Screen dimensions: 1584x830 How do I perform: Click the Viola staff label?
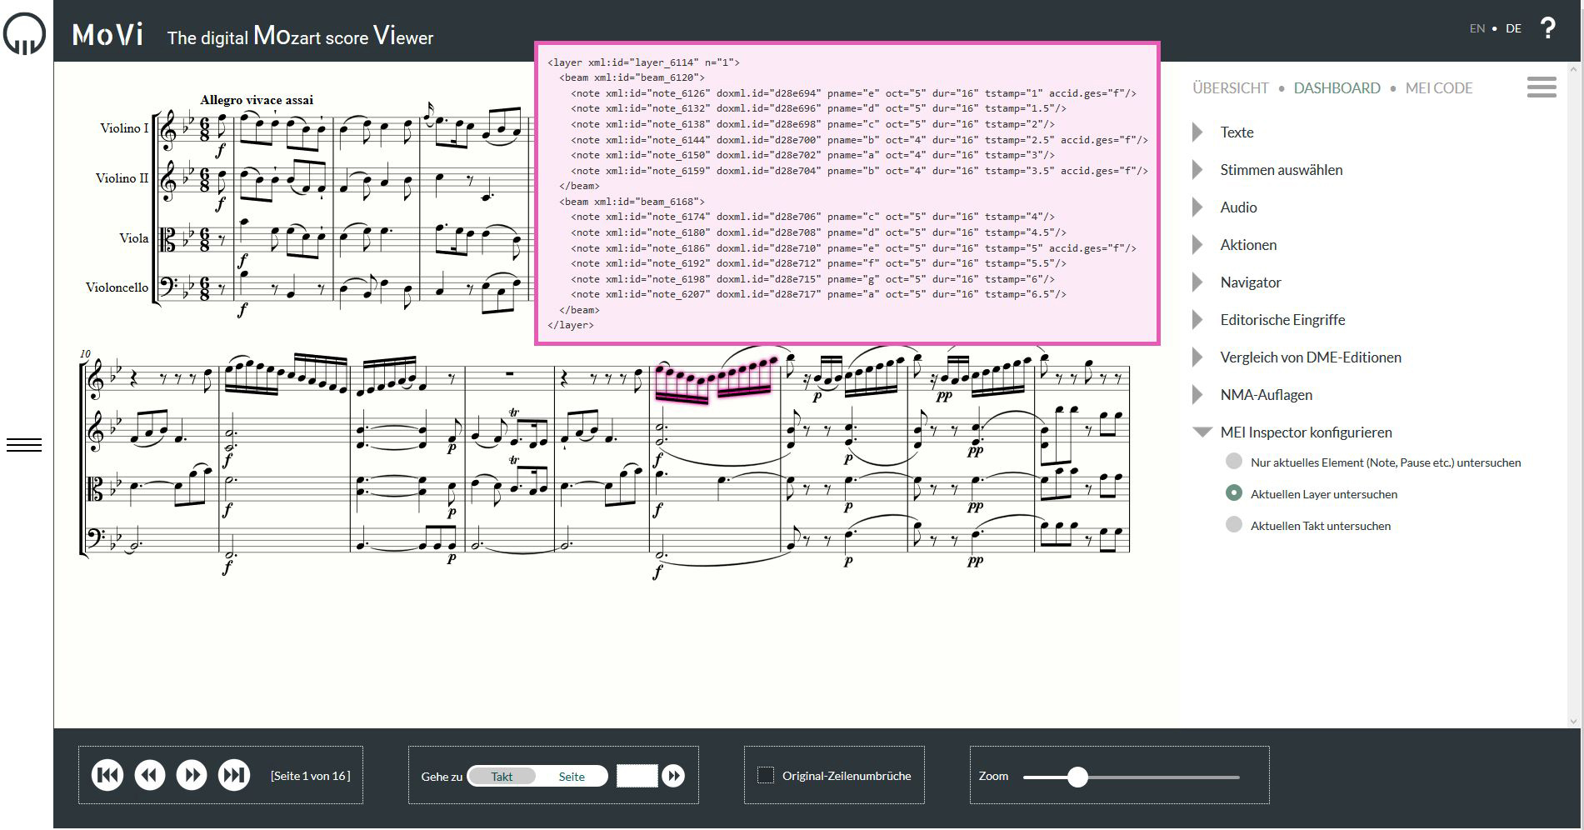tap(133, 238)
